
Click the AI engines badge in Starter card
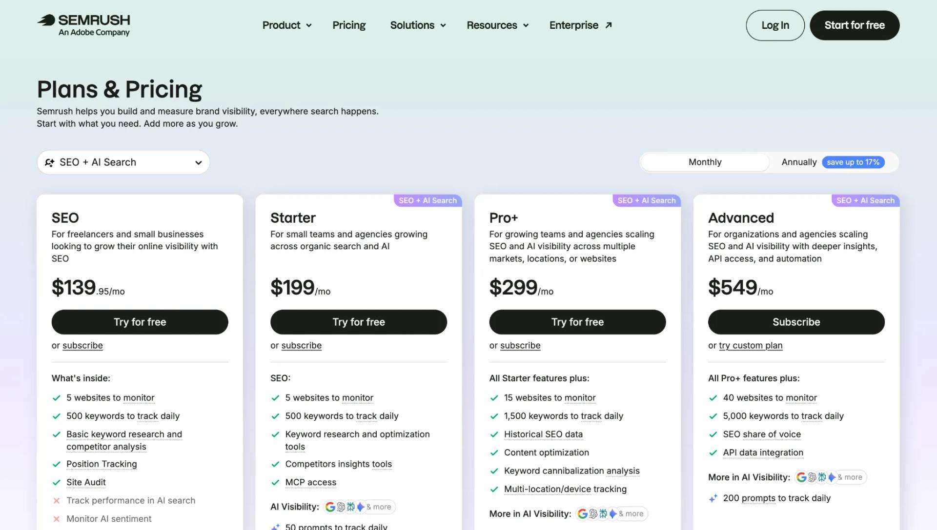359,507
